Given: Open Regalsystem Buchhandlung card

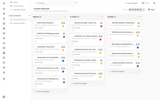Looking at the screenshot, I should click(x=124, y=55).
